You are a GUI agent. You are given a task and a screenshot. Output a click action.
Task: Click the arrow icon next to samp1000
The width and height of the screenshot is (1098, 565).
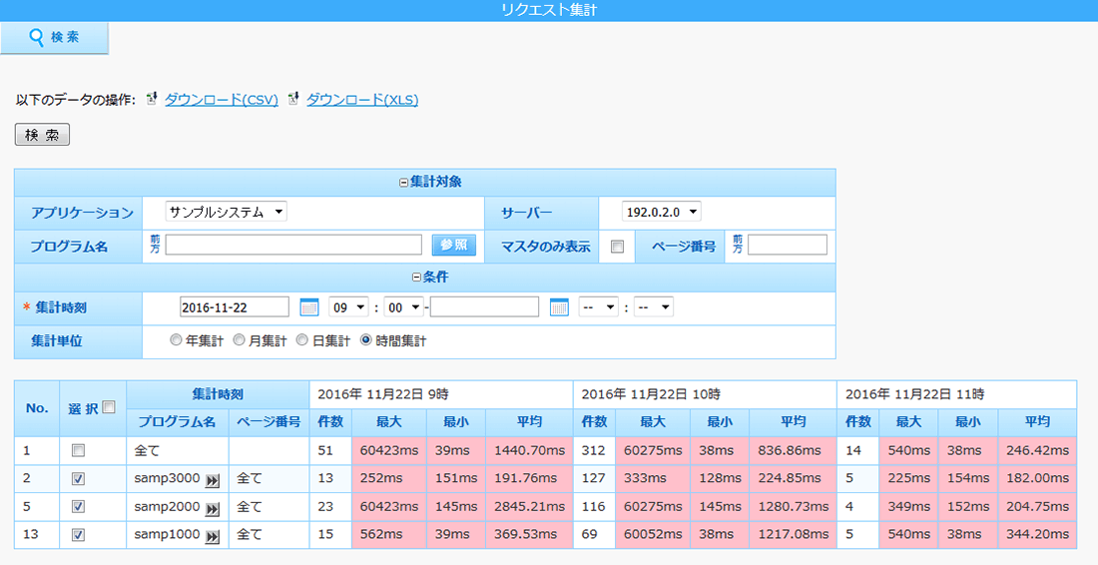[x=213, y=536]
